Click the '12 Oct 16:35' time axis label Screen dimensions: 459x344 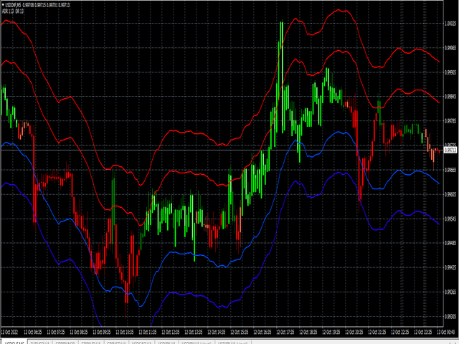click(262, 332)
